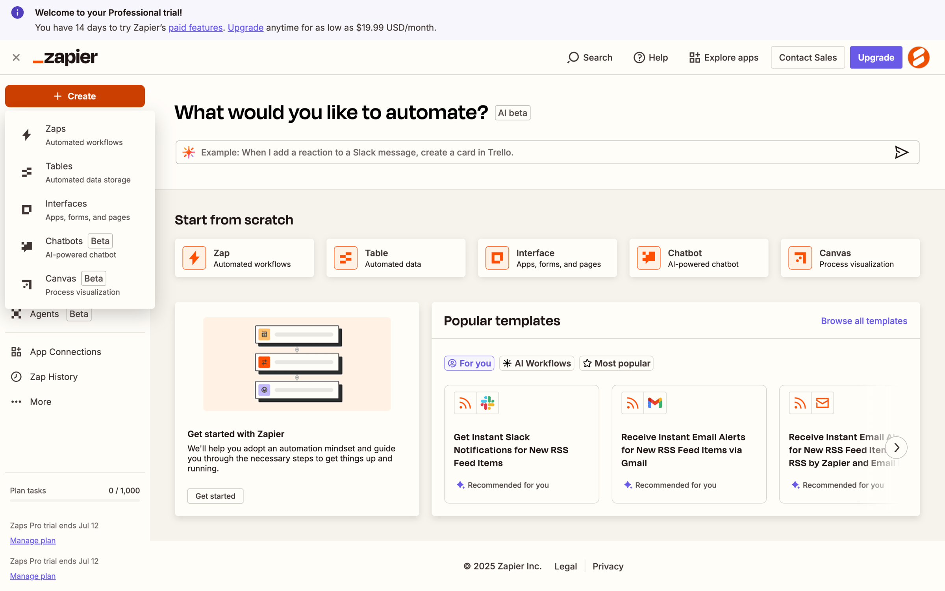Select Zaps from the Create menu
This screenshot has height=591, width=945.
(x=80, y=135)
